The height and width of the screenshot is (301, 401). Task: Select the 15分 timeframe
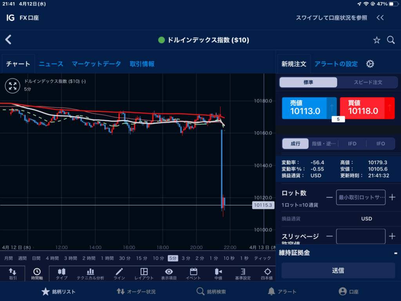pos(142,258)
